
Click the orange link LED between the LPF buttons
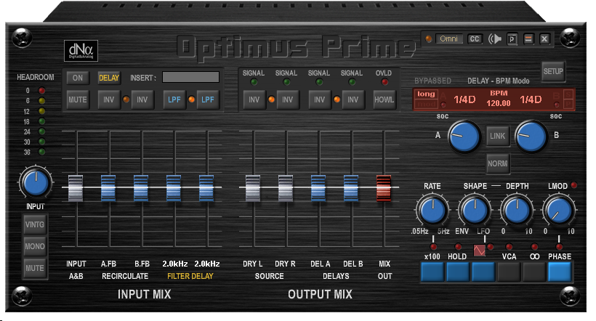coord(191,99)
